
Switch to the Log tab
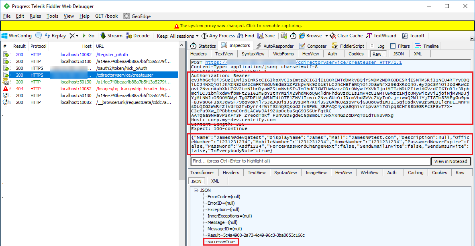click(377, 46)
